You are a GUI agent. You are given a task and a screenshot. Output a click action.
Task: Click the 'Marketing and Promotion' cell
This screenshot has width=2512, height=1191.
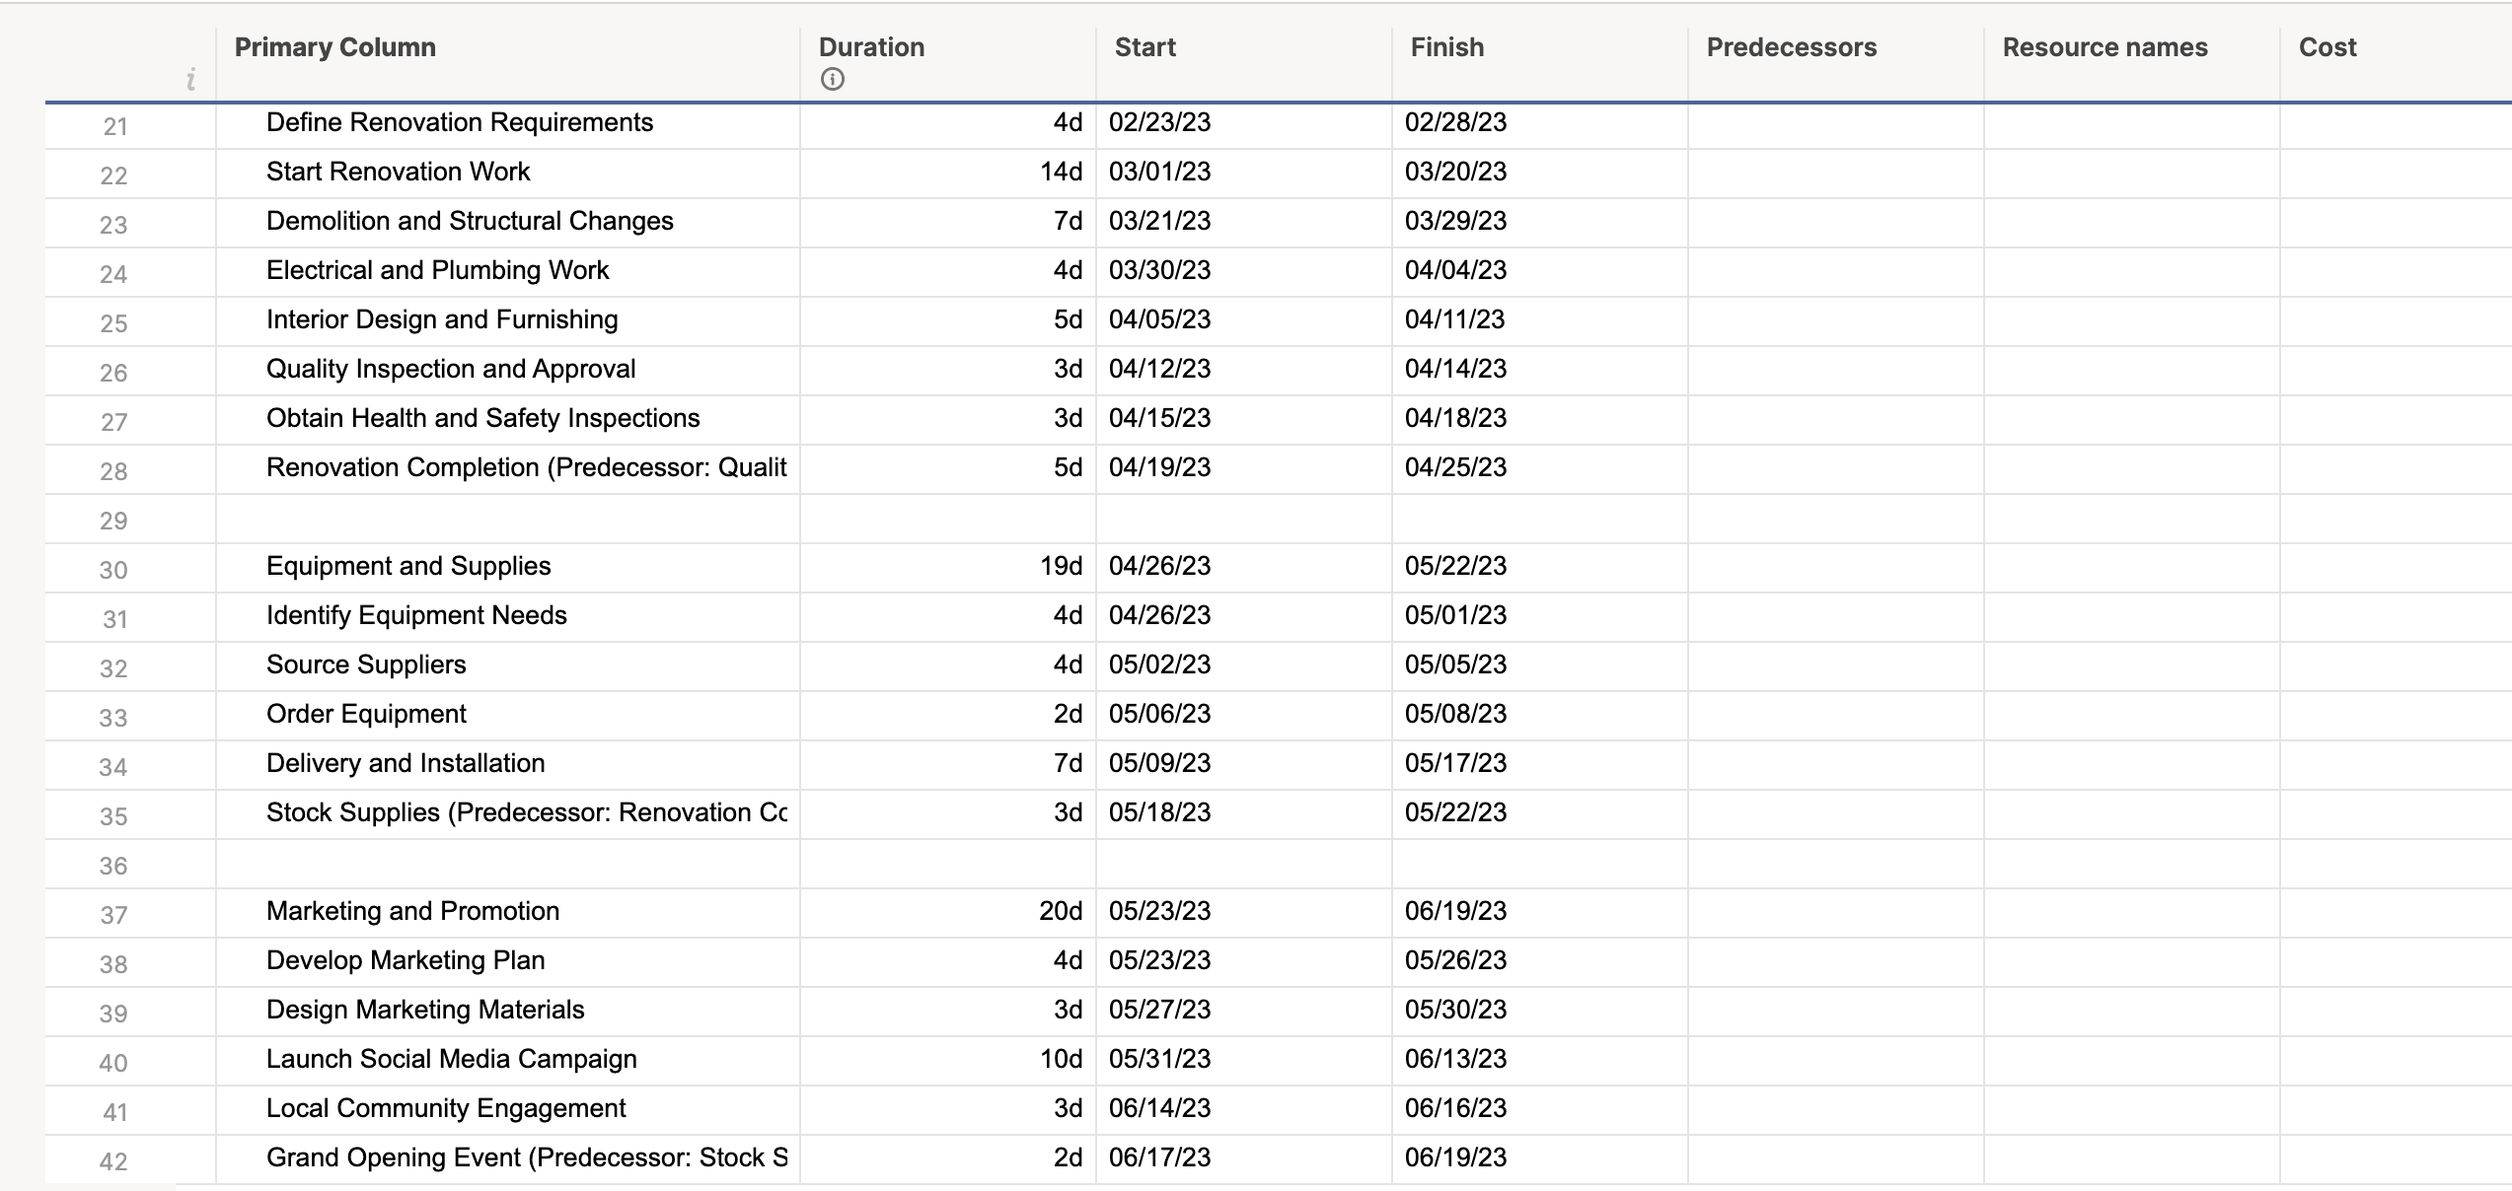pos(412,911)
